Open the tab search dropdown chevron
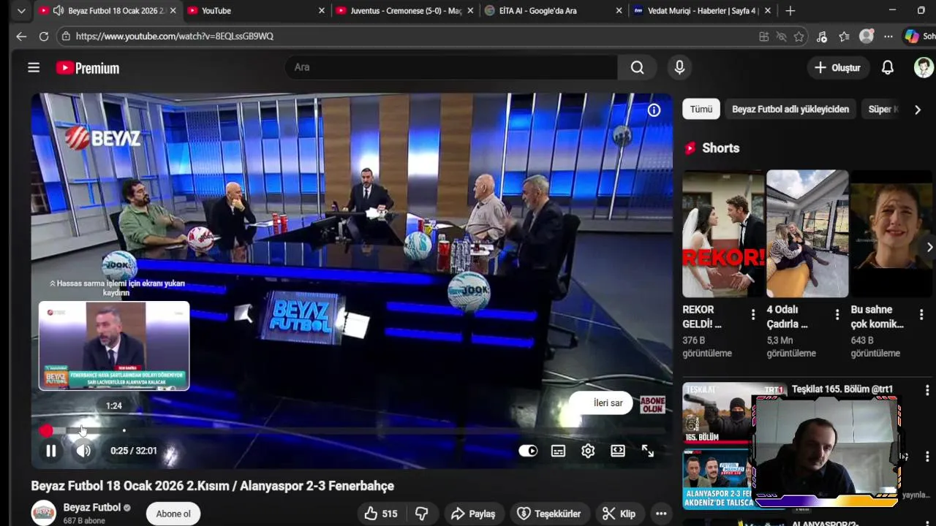 click(21, 11)
